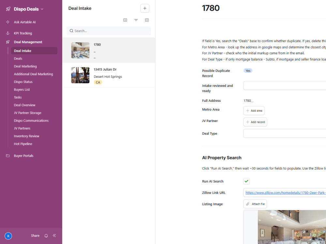Screen dimensions: 326x244
Task: Go to the Tasks page
Action: [18, 97]
